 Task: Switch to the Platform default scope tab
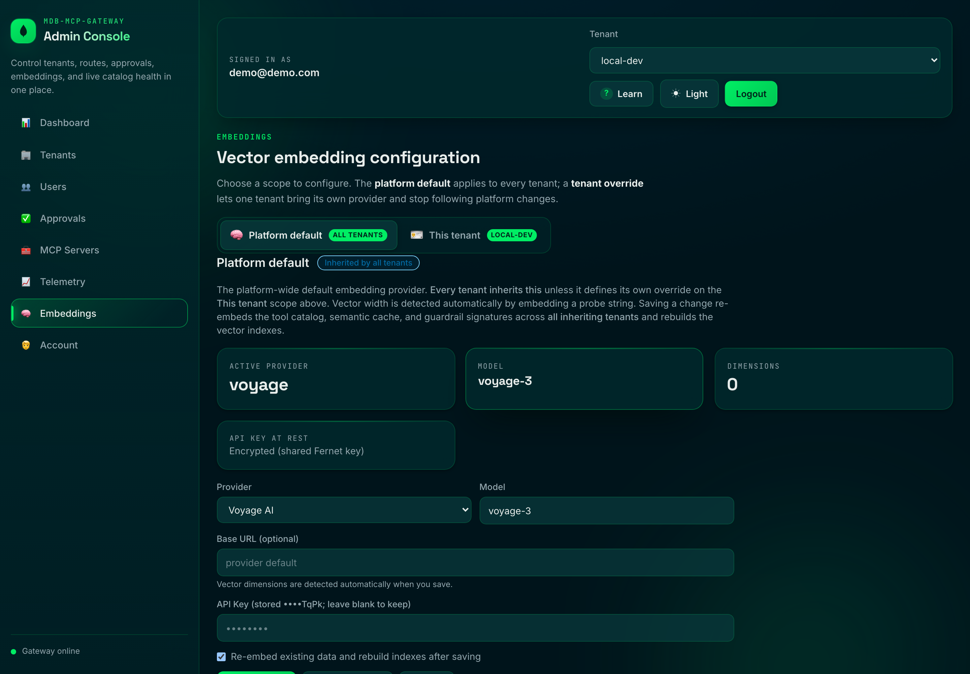[309, 235]
